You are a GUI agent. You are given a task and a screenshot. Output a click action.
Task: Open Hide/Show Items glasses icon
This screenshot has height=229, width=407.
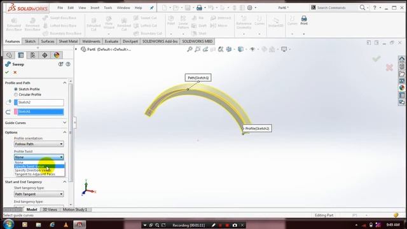pyautogui.click(x=252, y=49)
